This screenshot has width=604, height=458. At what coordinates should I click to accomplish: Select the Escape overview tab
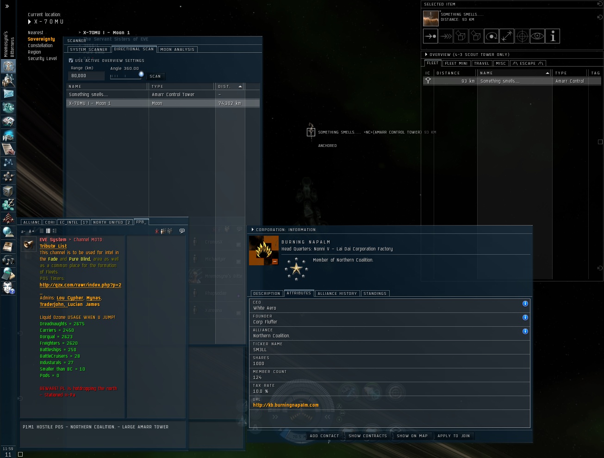[x=528, y=63]
